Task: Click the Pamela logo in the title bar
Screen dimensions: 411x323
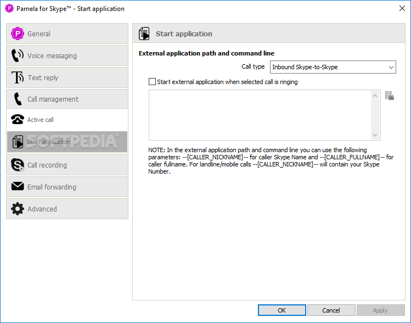Action: 9,8
